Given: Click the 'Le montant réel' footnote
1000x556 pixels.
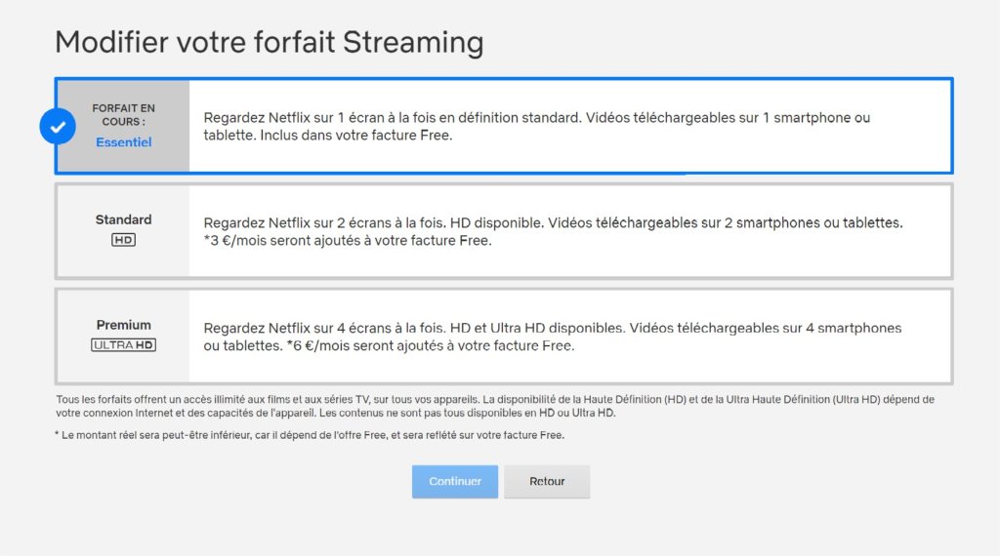Looking at the screenshot, I should pyautogui.click(x=310, y=435).
